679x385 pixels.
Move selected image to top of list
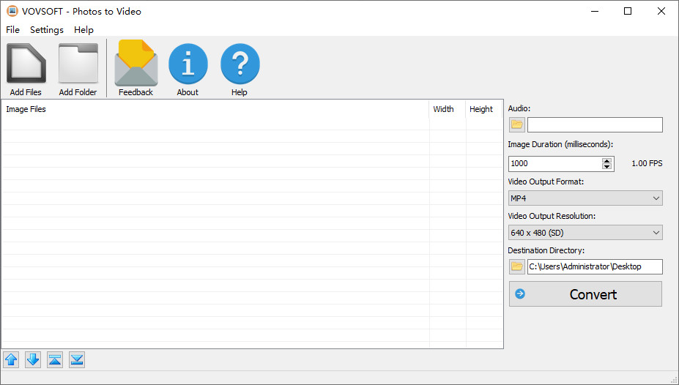click(55, 360)
